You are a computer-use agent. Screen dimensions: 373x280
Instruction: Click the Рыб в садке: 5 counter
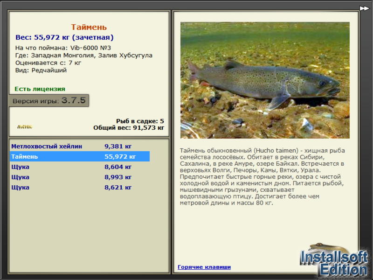pos(140,121)
